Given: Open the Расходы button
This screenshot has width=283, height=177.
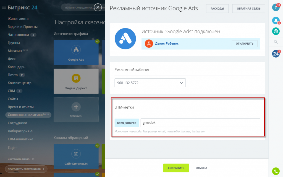Looking at the screenshot, I should pos(217,9).
